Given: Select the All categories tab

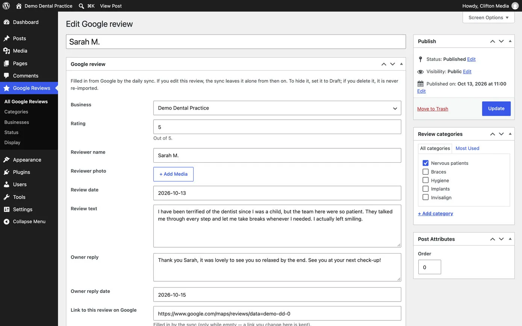Looking at the screenshot, I should [x=435, y=148].
